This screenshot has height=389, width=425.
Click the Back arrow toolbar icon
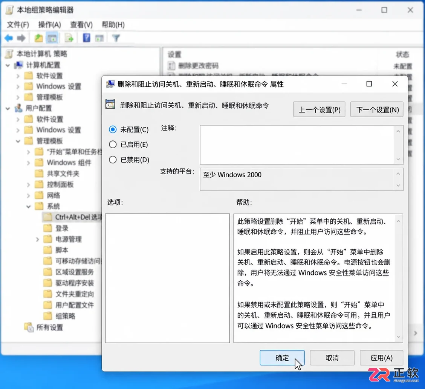9,38
